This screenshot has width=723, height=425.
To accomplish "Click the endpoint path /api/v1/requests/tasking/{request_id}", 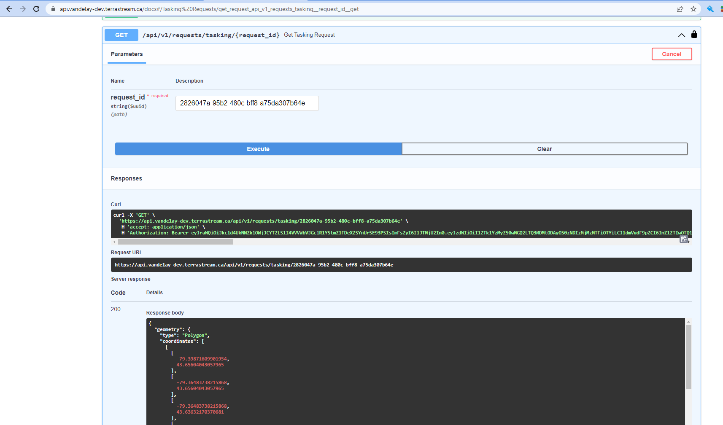I will pos(211,35).
